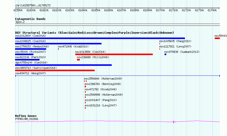Viewport: 227px width, 136px height.
Task: Click the nsv1012600 (Coe2014) variant label
Action: (31, 36)
